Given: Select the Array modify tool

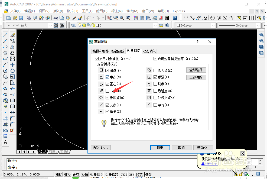Looking at the screenshot, I should tap(12, 59).
